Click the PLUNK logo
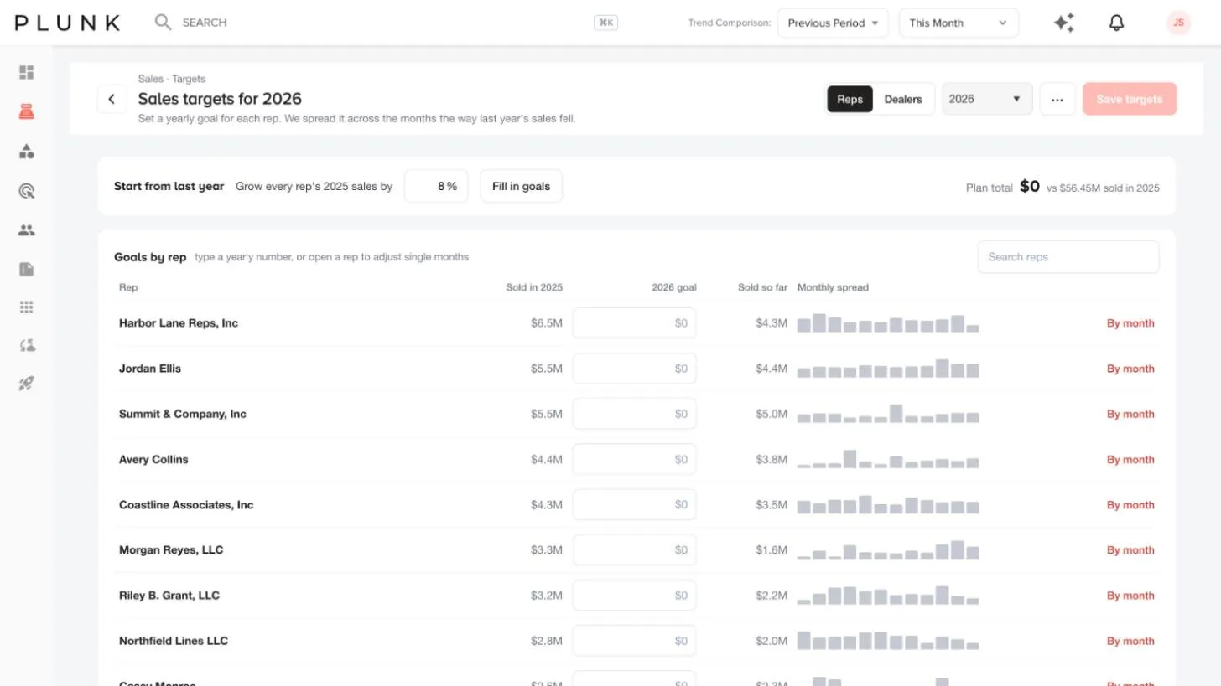Screen dimensions: 1221x686 click(68, 23)
